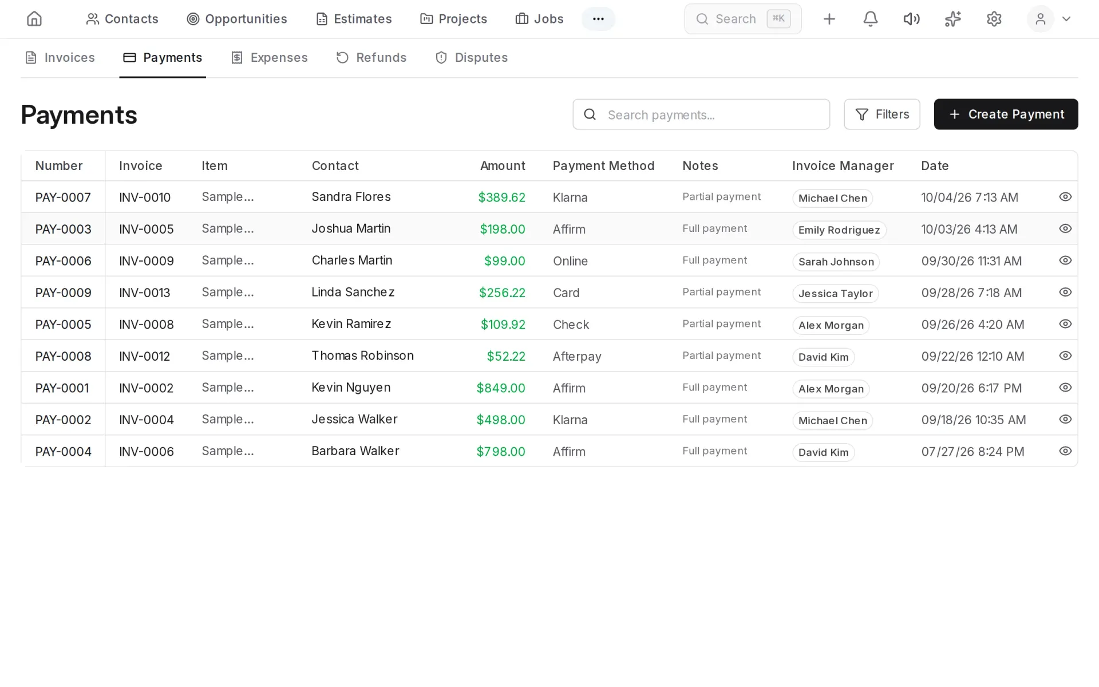Screen dimensions: 1099x687
Task: Click the Emily Rodriguez manager tag
Action: [839, 230]
